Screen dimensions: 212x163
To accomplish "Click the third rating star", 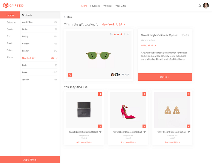I will pyautogui.click(x=121, y=34).
